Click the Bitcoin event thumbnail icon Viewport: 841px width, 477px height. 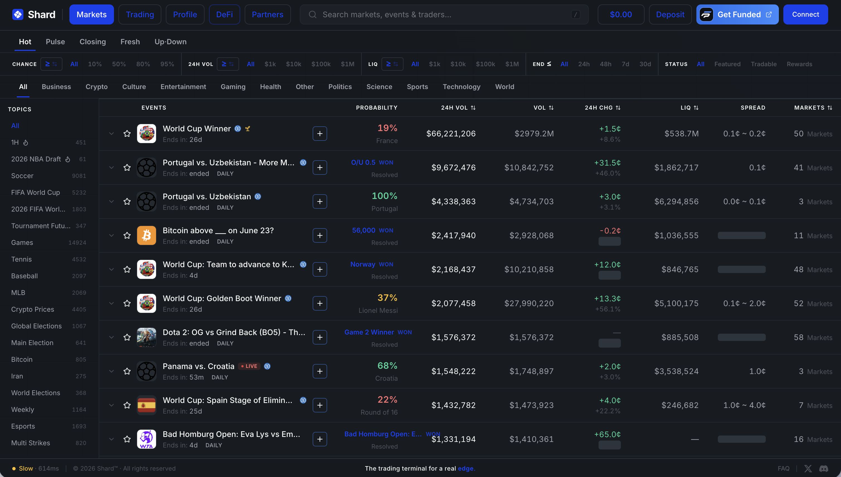coord(146,235)
